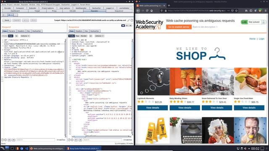Switch to Repeater tab number 2
Image resolution: width=269 pixels, height=151 pixels.
pyautogui.click(x=5, y=15)
